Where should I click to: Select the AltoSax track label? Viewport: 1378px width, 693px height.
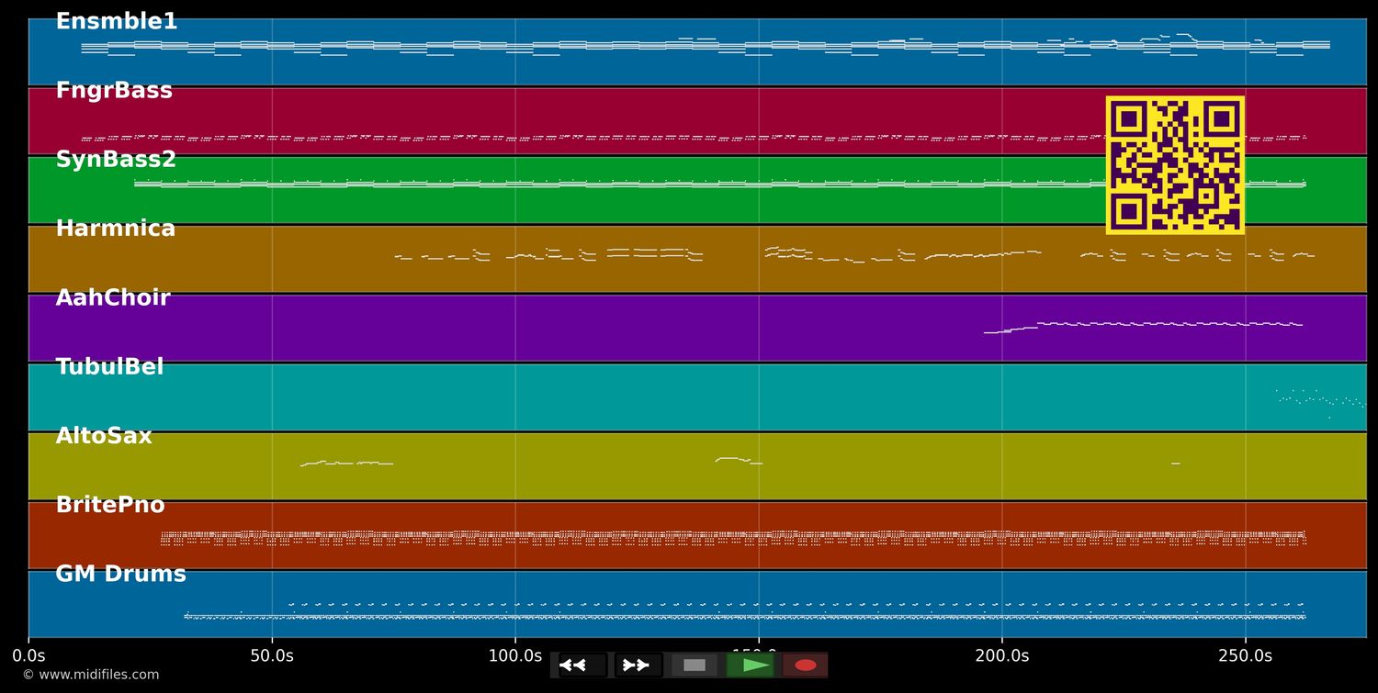(104, 436)
